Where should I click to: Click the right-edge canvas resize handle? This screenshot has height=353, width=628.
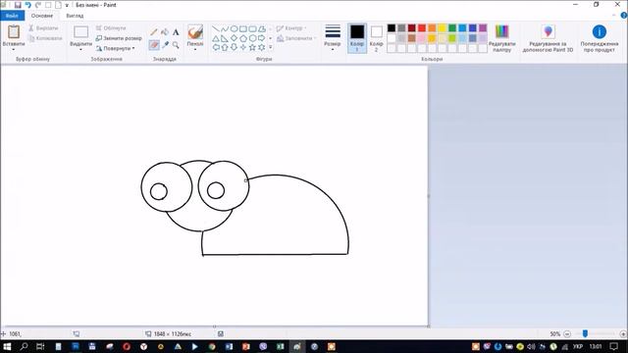point(429,196)
